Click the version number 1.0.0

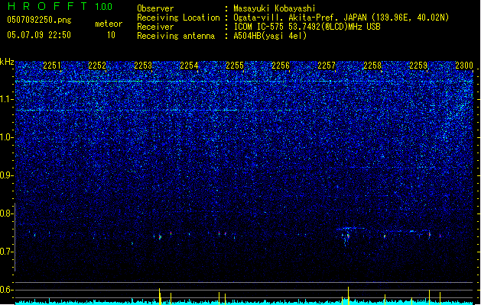coord(103,6)
